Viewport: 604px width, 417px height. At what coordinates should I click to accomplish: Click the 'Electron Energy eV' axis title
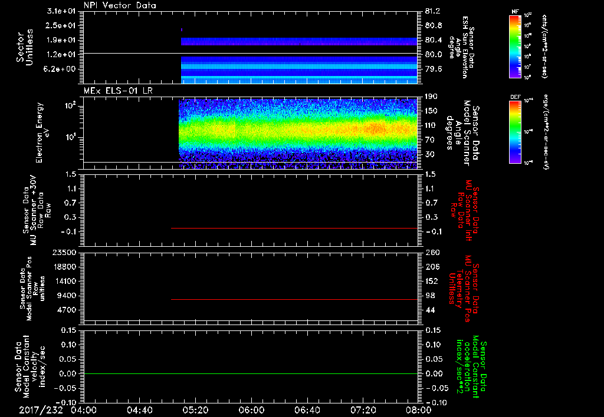pyautogui.click(x=43, y=133)
